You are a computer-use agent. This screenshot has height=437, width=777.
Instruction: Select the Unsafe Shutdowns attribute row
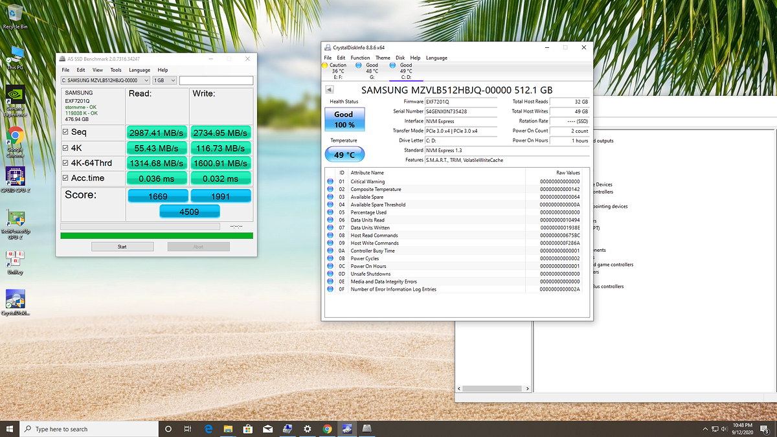pos(455,274)
